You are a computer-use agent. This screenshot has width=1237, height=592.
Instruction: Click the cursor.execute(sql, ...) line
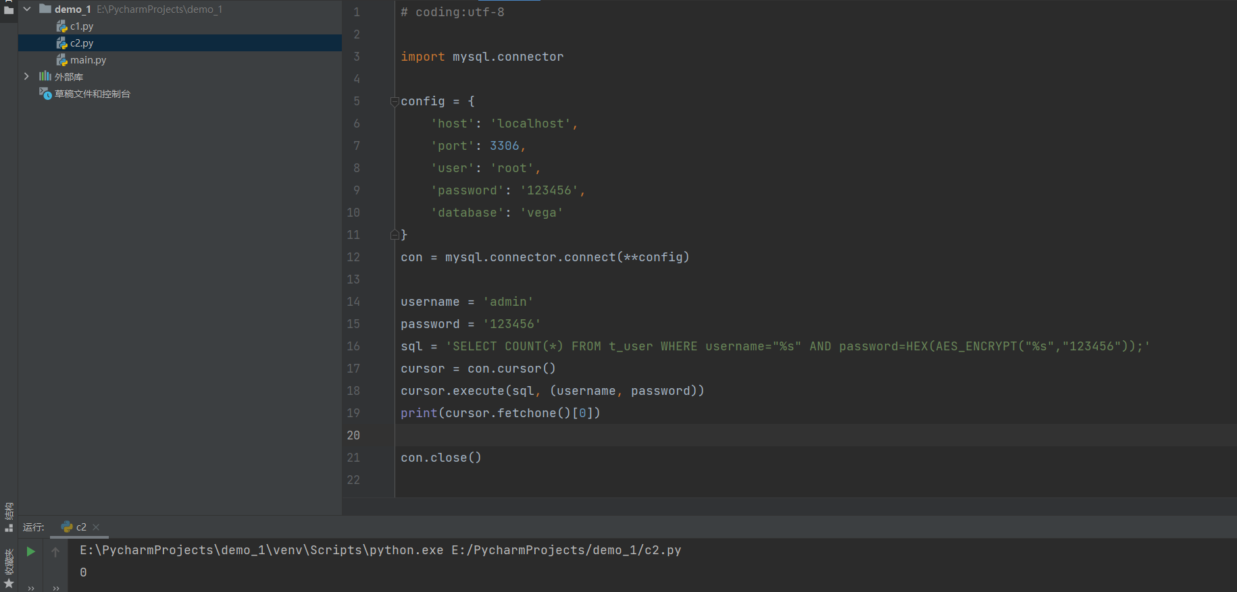click(553, 391)
